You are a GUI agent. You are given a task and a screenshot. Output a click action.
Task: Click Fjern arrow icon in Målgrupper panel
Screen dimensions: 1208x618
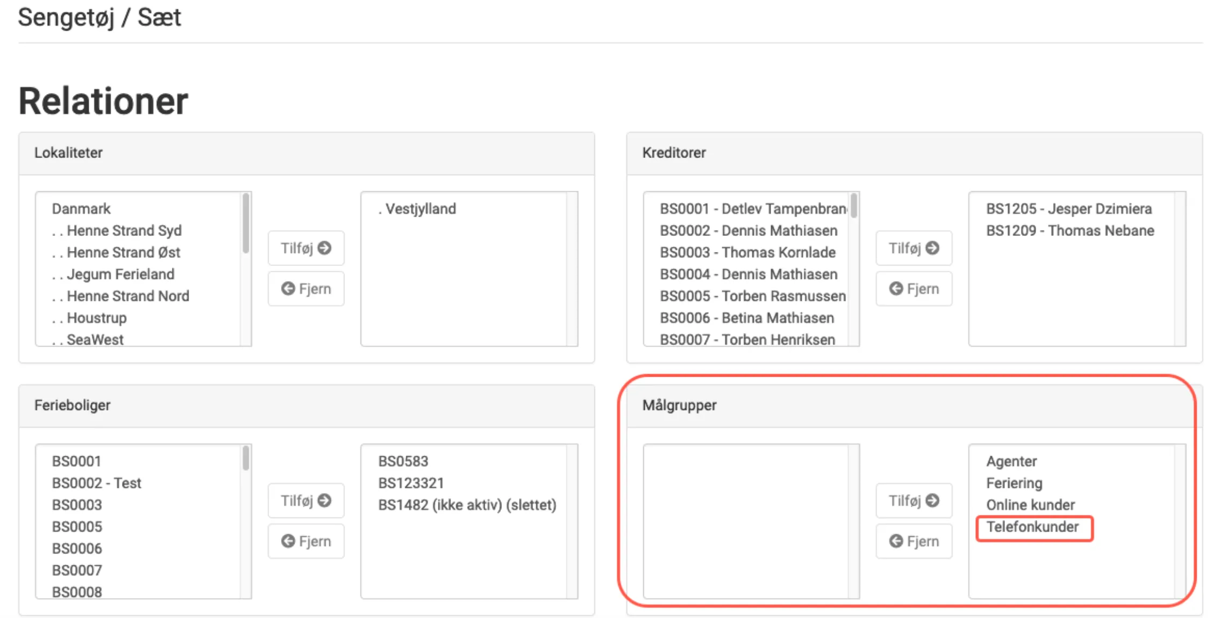point(896,541)
